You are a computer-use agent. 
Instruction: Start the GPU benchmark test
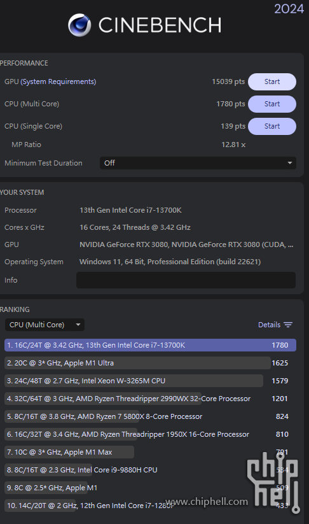(x=272, y=82)
